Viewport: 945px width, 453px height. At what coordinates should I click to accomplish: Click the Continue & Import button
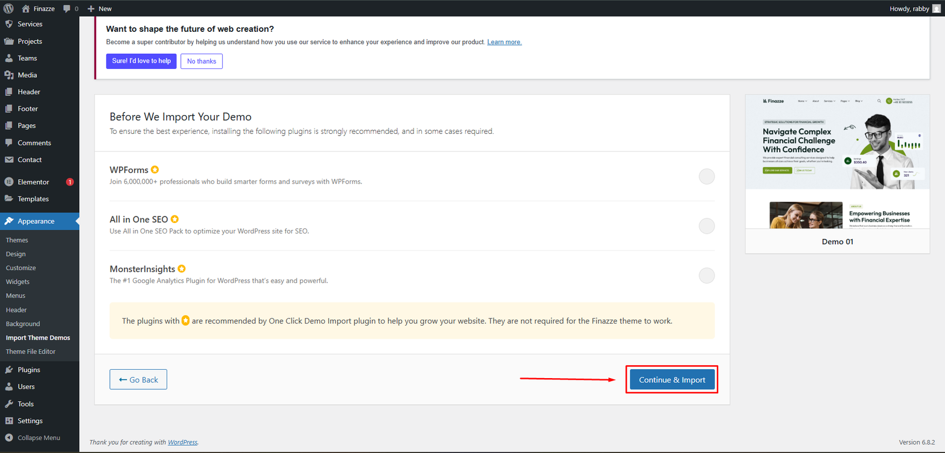tap(672, 380)
